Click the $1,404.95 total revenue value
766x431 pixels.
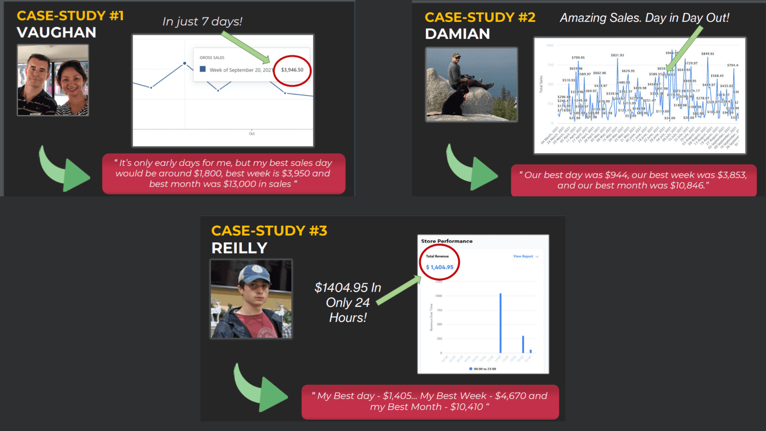pyautogui.click(x=440, y=267)
